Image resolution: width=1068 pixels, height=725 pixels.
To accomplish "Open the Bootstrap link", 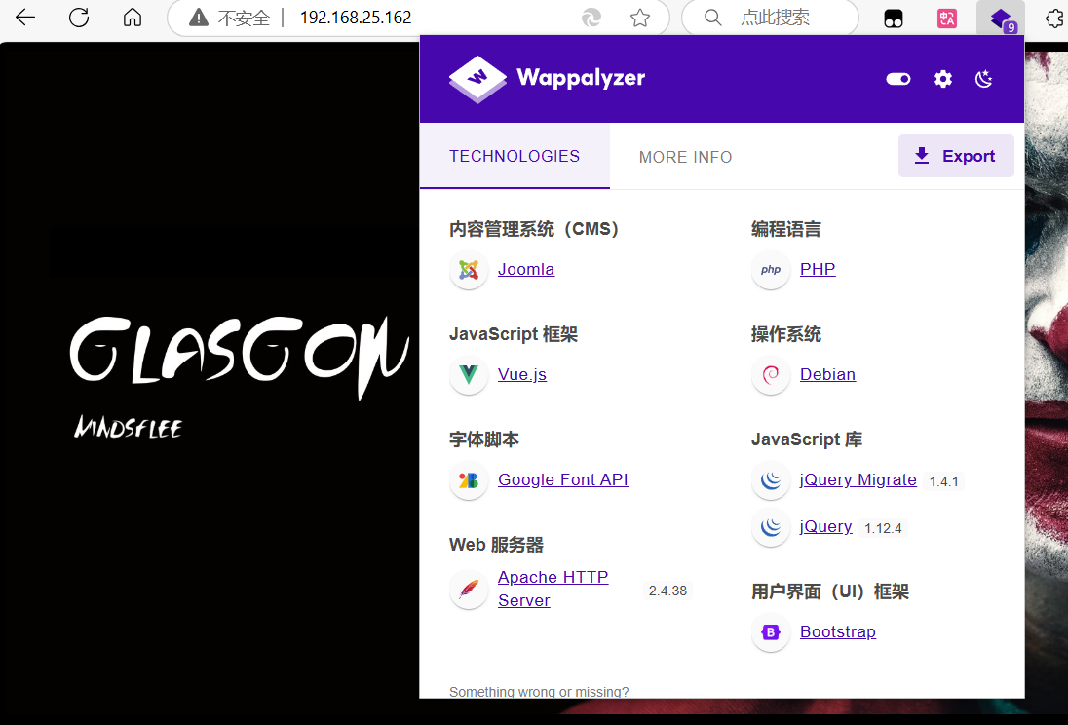I will (838, 631).
